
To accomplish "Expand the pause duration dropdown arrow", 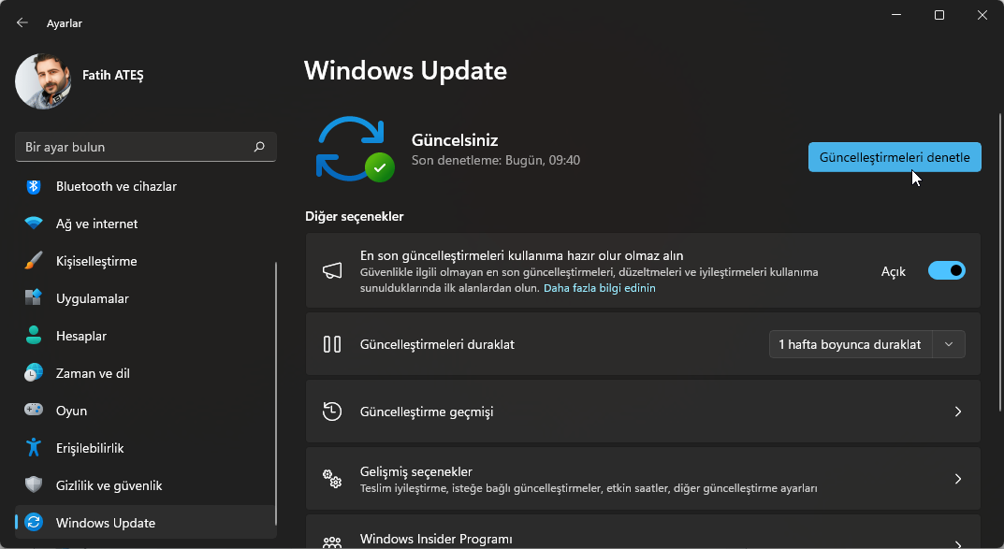I will 949,344.
